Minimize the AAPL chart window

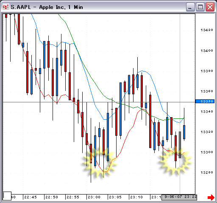190,7
